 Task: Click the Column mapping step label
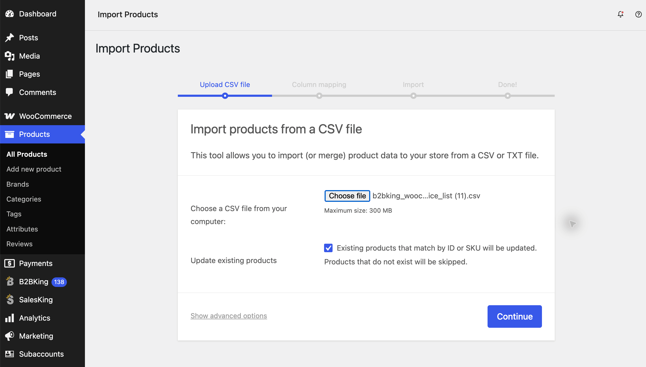point(319,85)
